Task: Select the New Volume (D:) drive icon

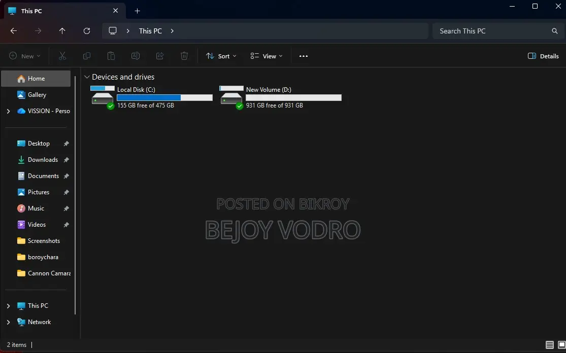Action: click(x=231, y=97)
